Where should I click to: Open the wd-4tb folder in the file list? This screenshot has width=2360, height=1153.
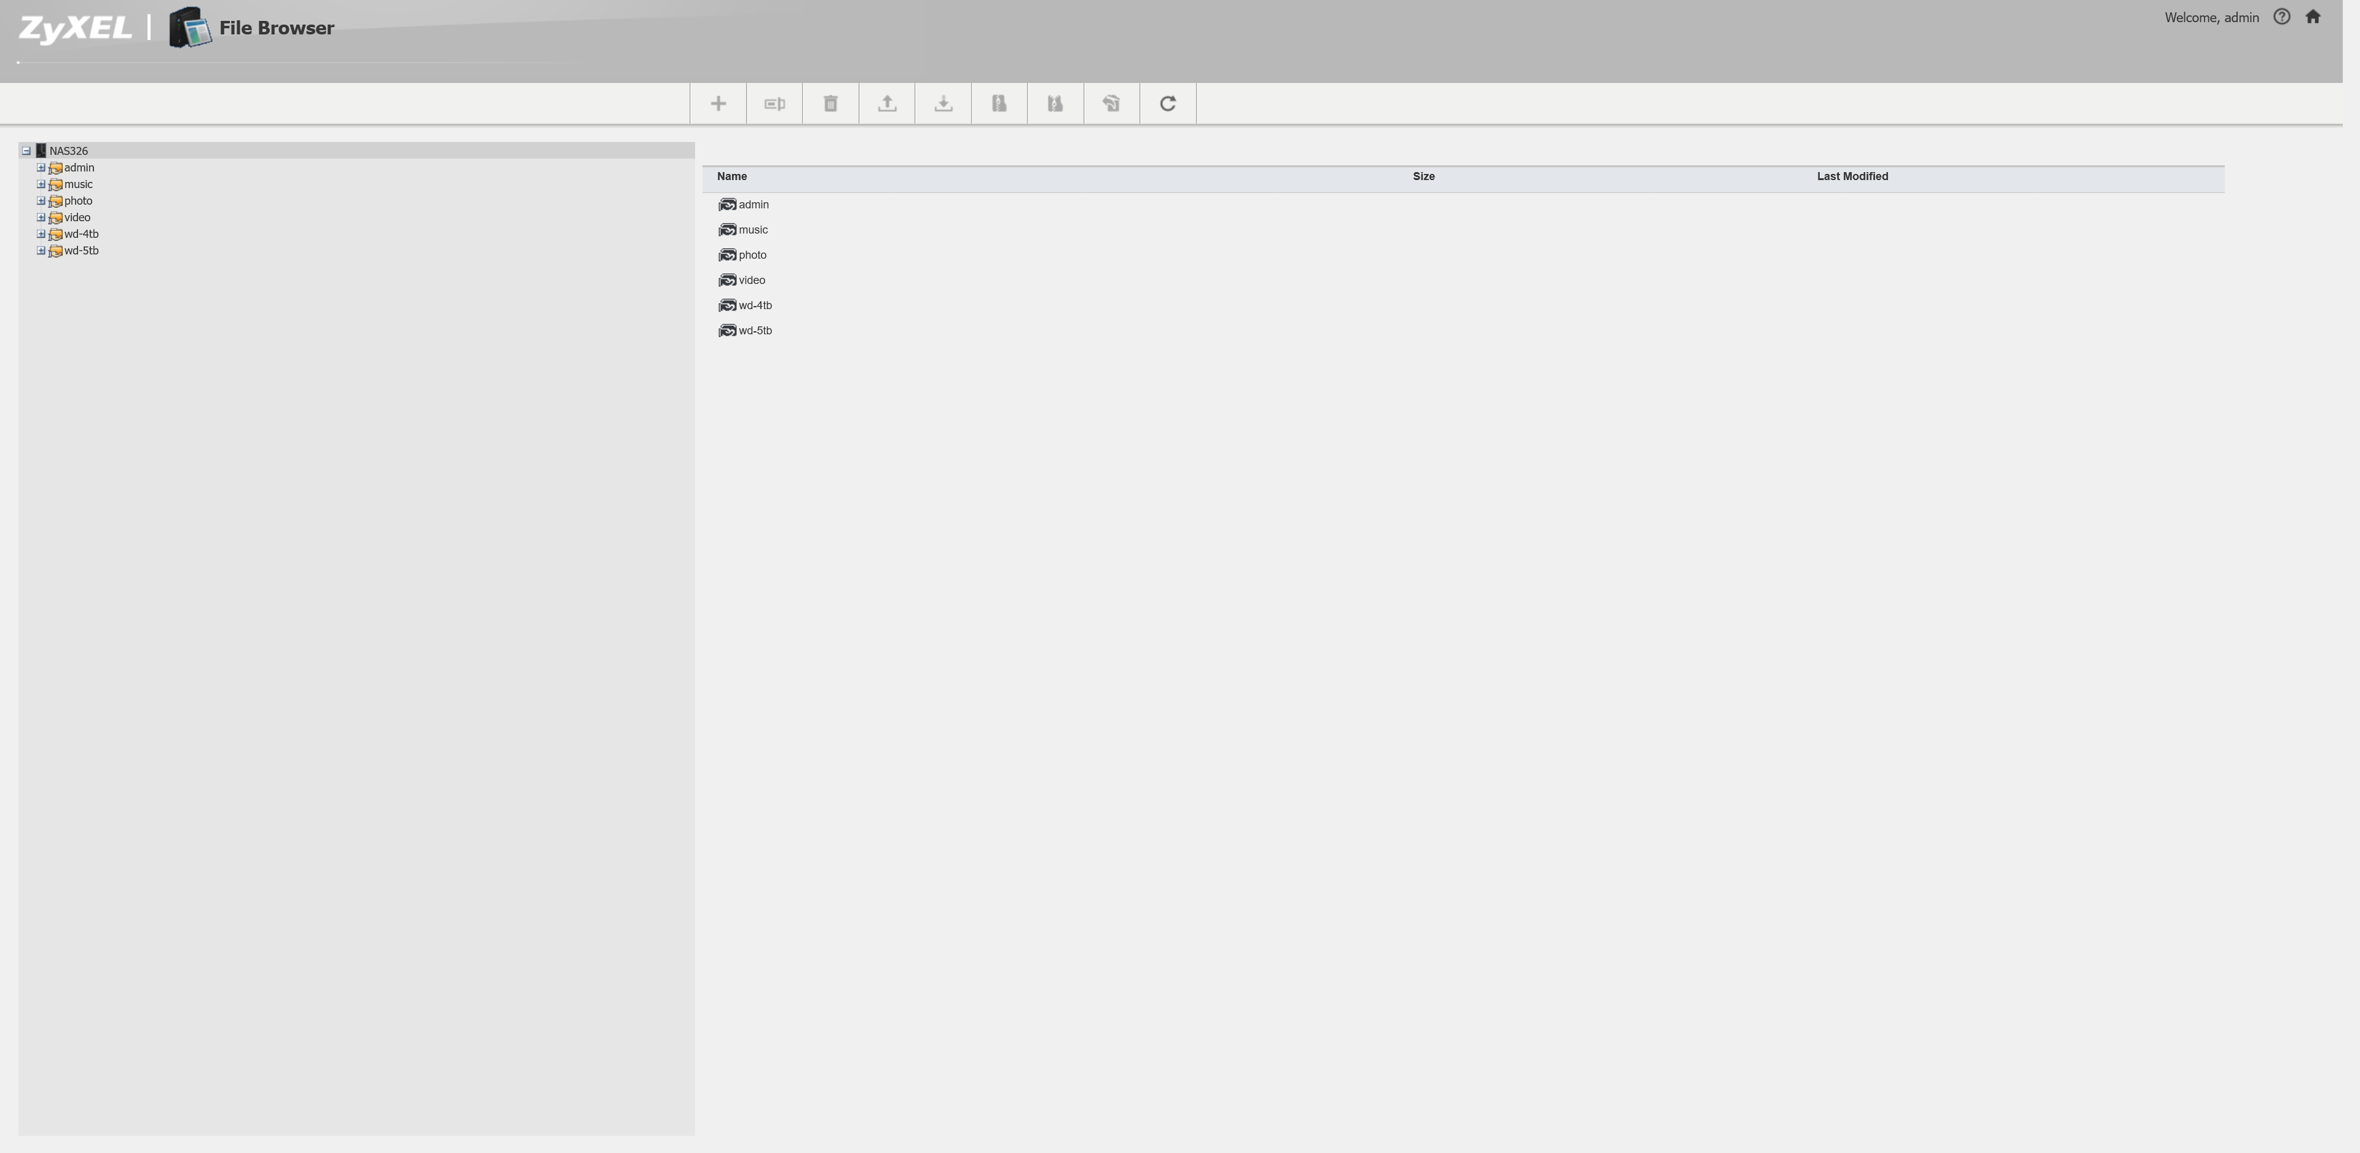click(755, 305)
